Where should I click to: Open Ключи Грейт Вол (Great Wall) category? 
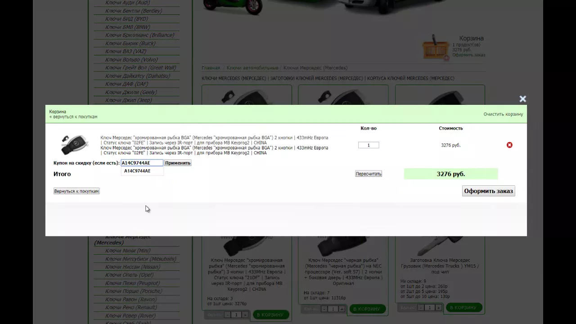[141, 67]
